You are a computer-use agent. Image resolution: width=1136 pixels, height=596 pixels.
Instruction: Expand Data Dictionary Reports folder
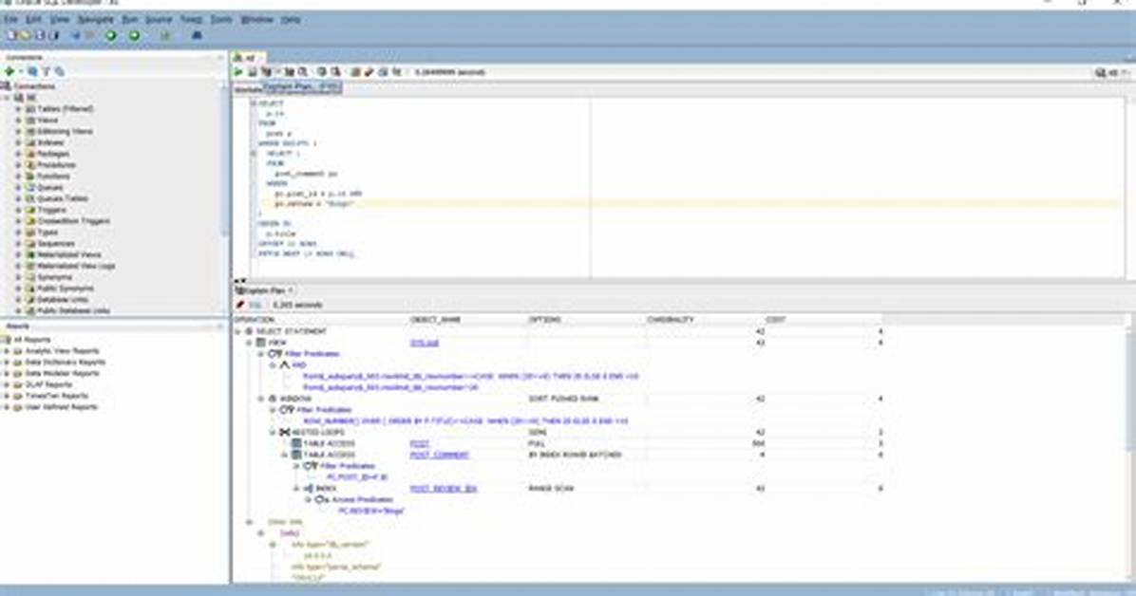click(x=8, y=363)
